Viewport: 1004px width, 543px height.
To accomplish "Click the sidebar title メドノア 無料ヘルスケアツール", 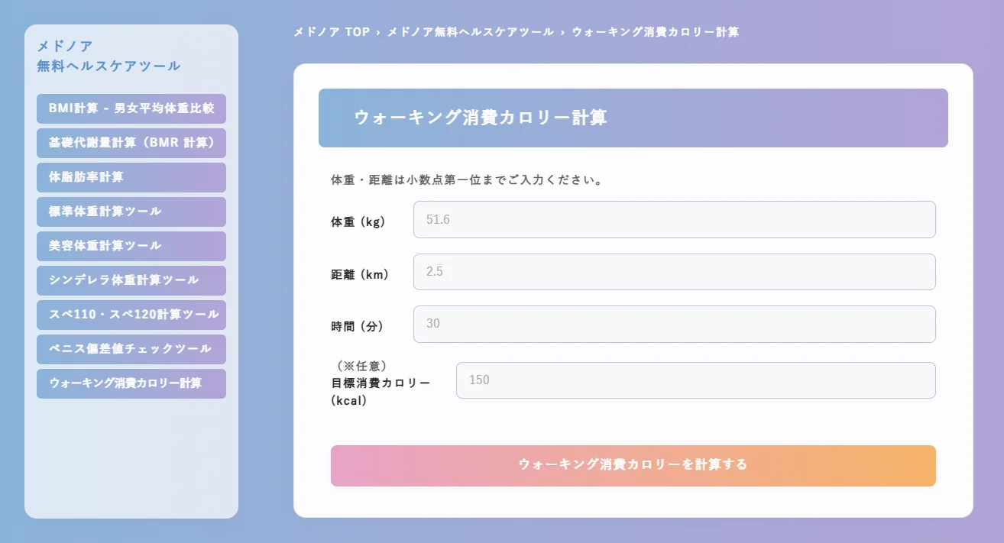I will (x=108, y=56).
